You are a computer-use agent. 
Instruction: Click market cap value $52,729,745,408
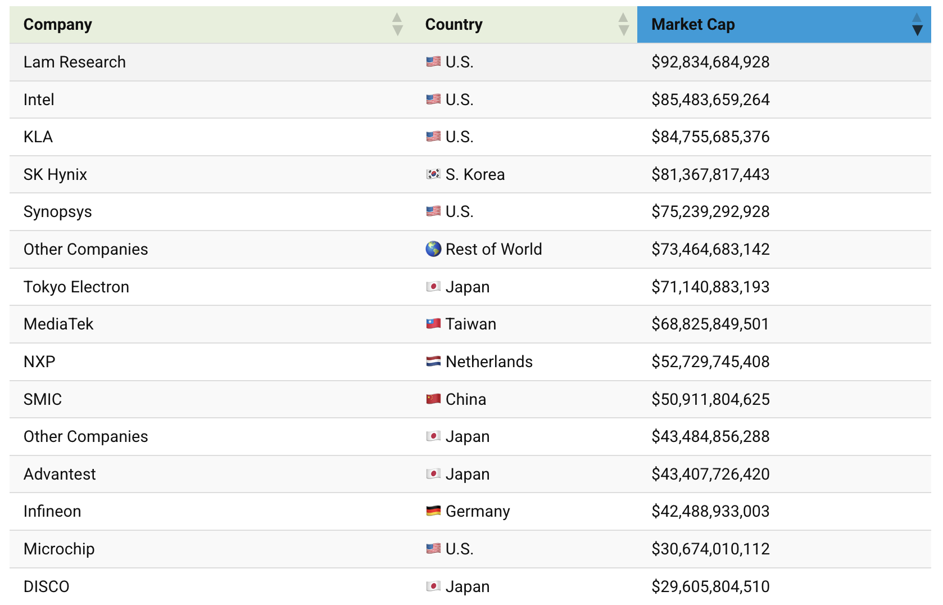click(710, 362)
